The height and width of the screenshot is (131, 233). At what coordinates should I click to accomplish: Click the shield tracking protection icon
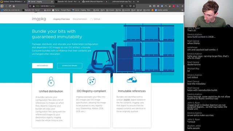[30, 6]
